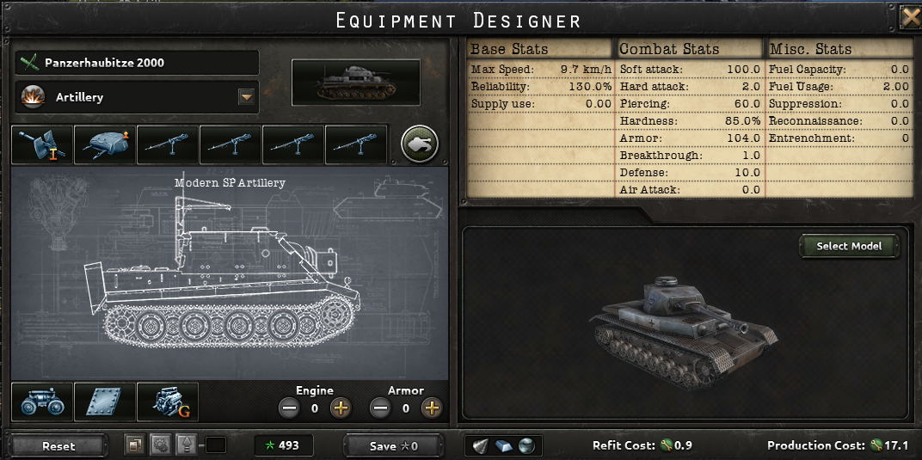Decrease Armor level with minus button
922x460 pixels.
[x=380, y=408]
